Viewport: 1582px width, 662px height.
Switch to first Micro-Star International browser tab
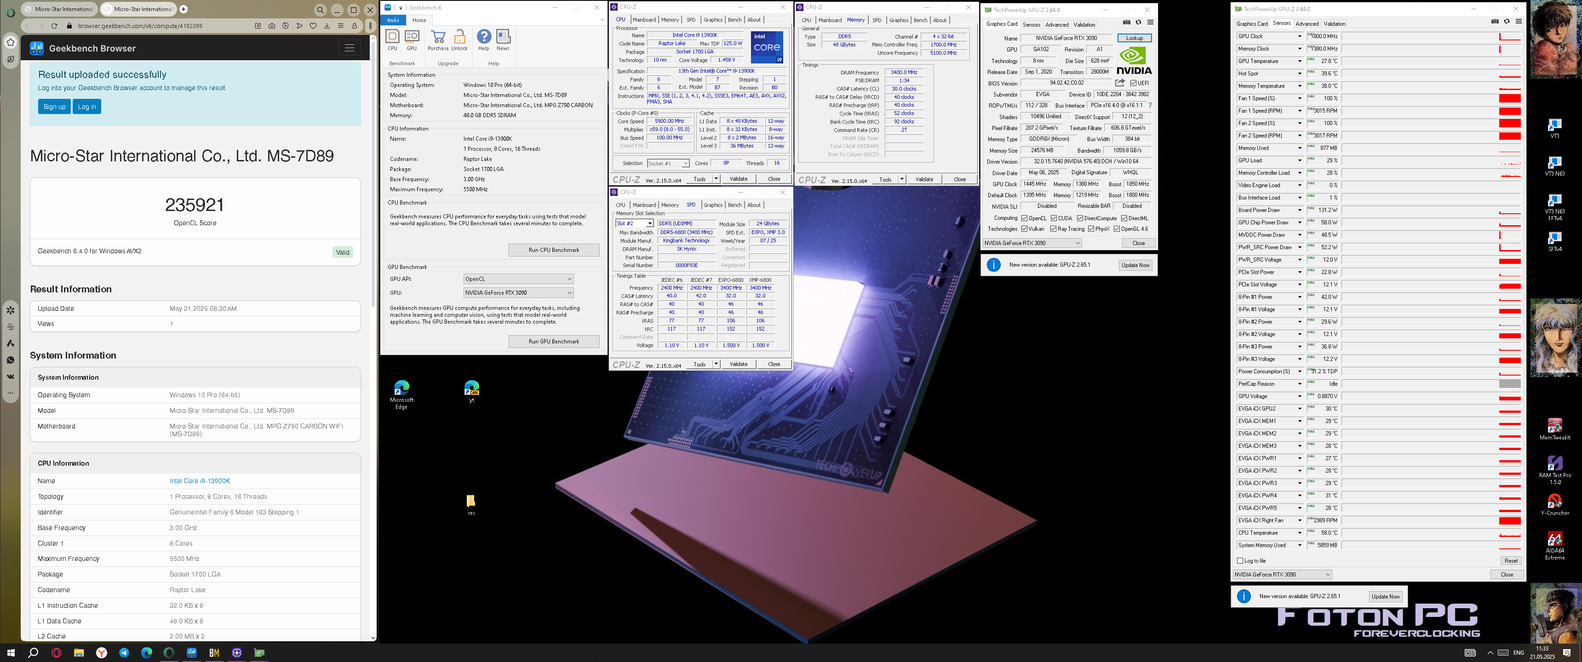point(60,9)
